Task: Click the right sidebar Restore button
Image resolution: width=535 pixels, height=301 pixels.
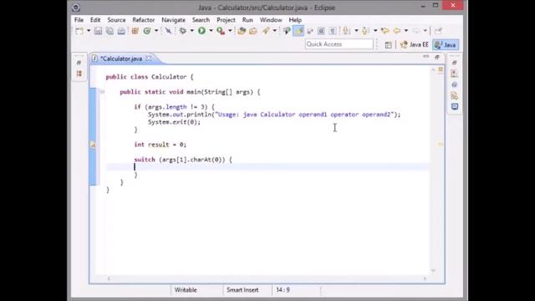Action: tap(454, 63)
